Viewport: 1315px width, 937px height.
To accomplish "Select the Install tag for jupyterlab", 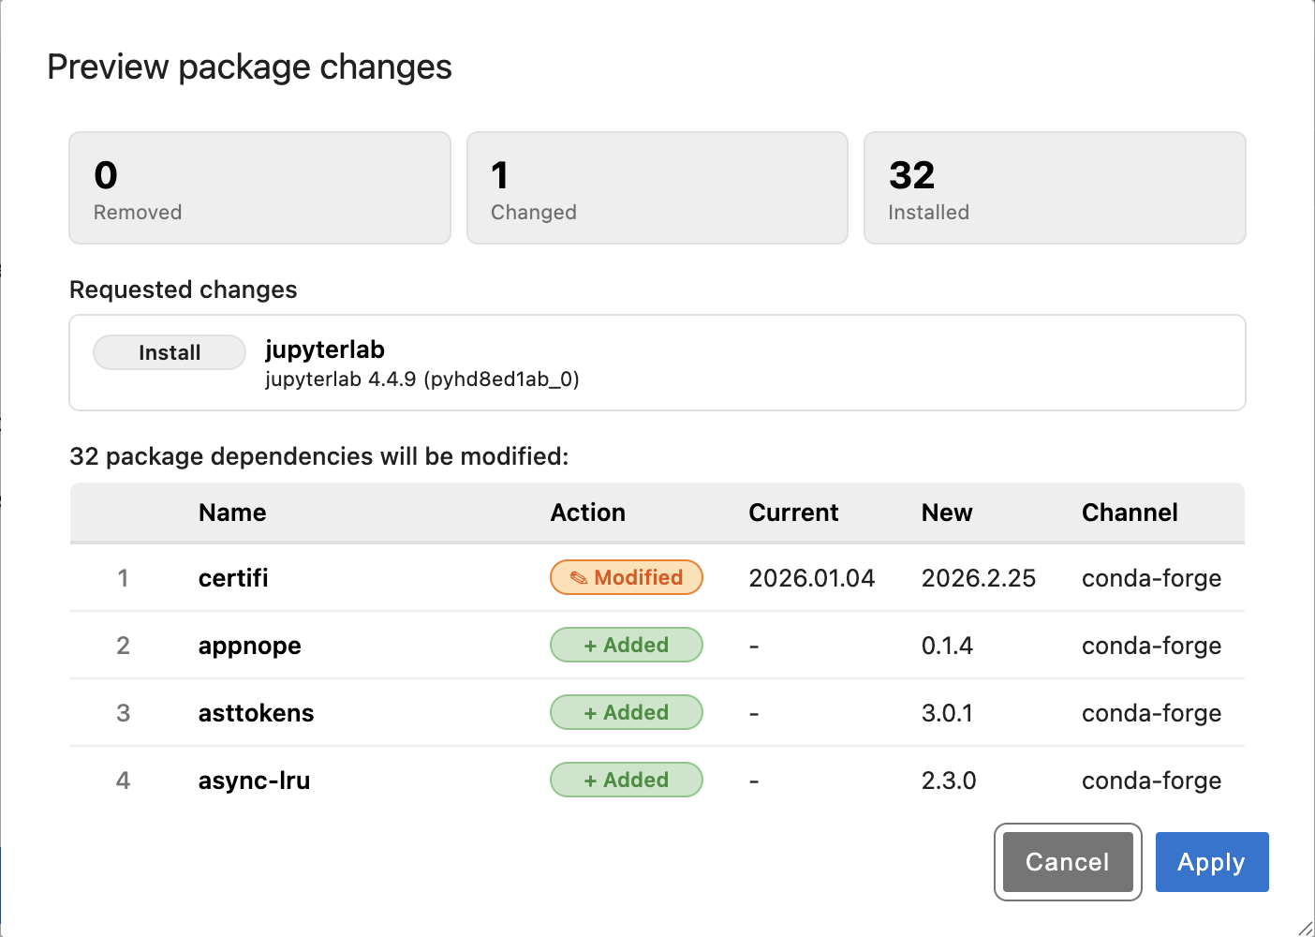I will tap(170, 352).
